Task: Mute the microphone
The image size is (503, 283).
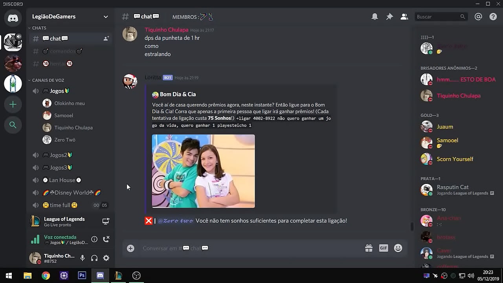Action: pos(83,258)
